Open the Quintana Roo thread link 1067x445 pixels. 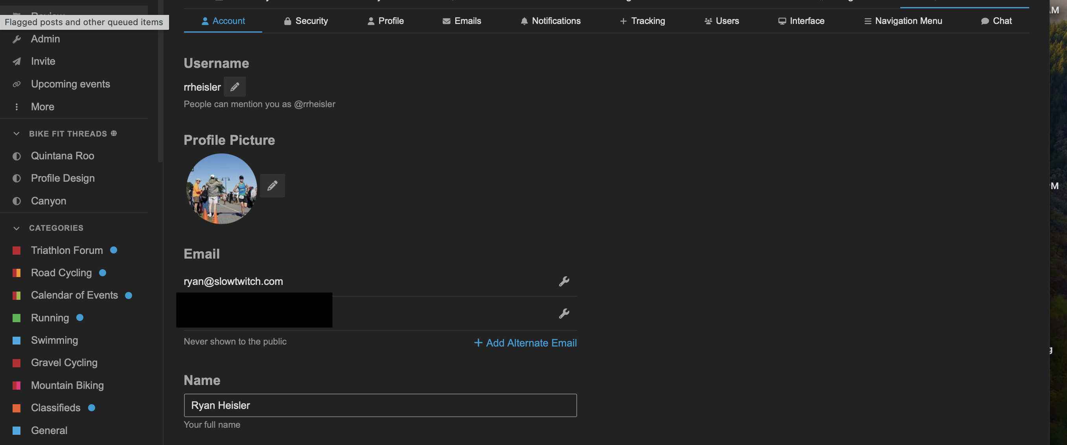(62, 156)
